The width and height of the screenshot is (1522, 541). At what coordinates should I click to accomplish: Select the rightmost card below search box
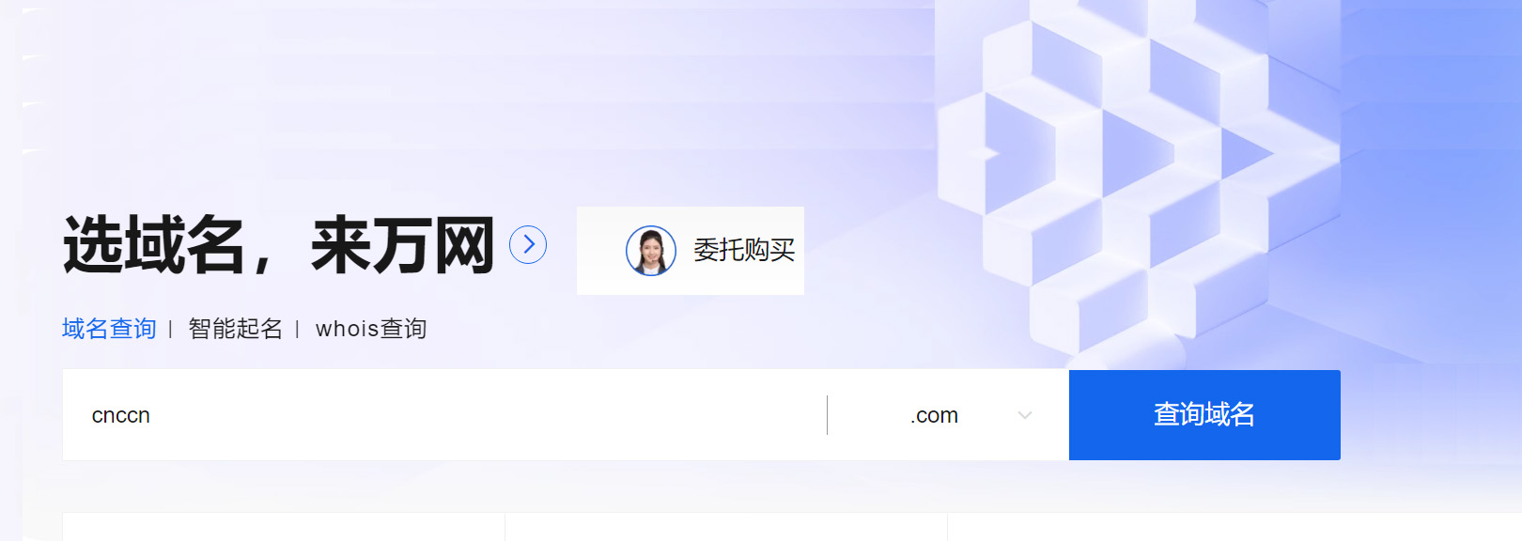(1235, 527)
